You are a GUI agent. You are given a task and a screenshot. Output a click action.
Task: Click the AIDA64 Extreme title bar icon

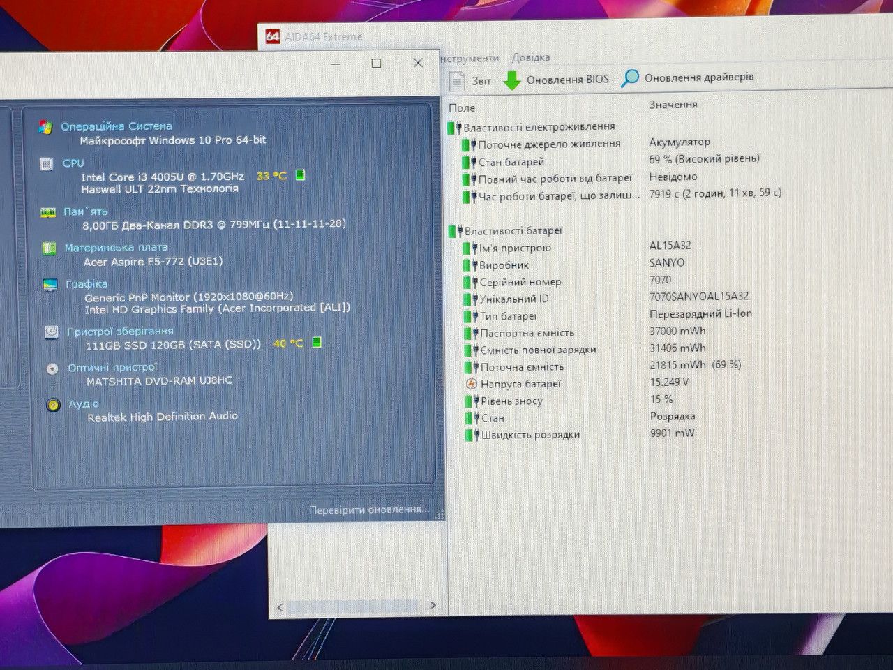(x=273, y=36)
